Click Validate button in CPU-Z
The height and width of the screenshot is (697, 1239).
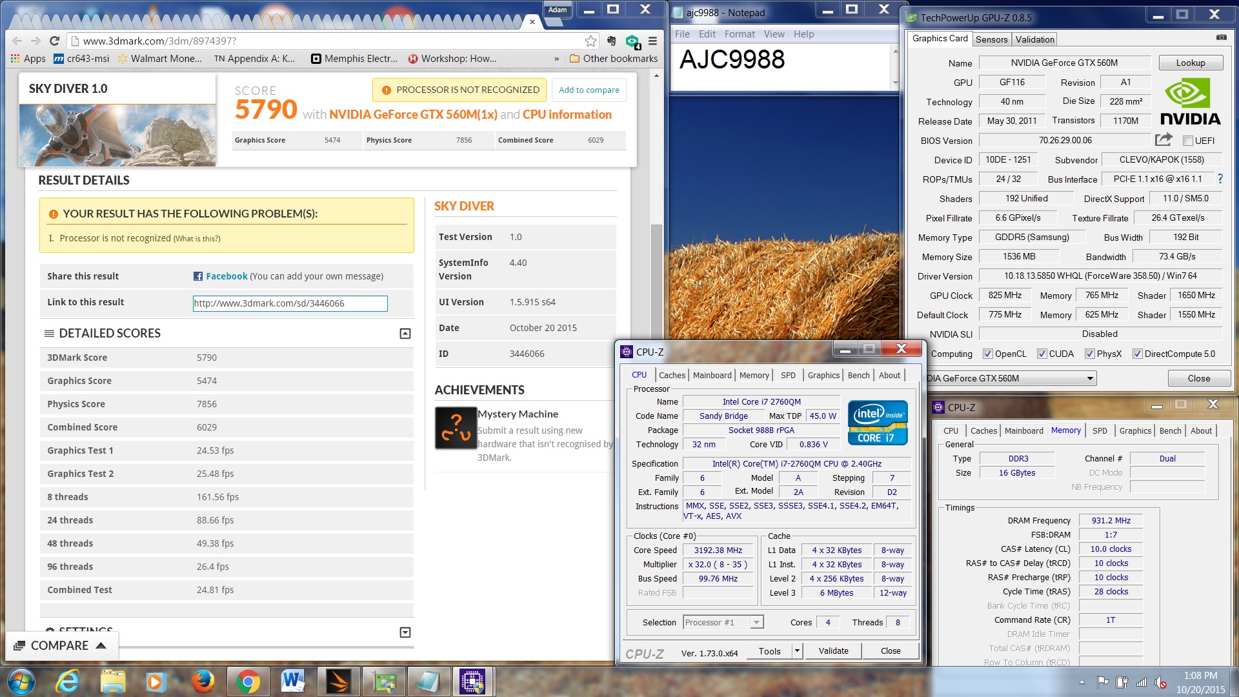833,651
